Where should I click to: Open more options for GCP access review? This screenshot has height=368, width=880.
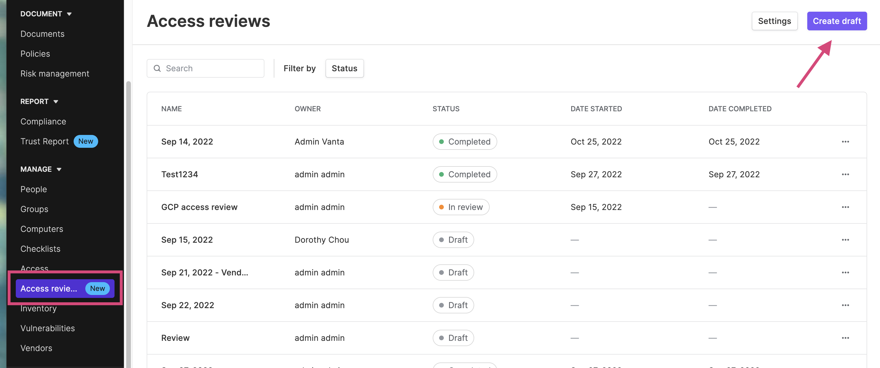(845, 207)
